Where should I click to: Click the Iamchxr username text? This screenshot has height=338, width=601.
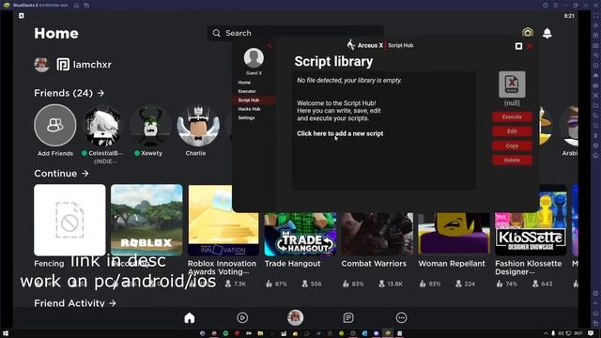click(x=92, y=65)
